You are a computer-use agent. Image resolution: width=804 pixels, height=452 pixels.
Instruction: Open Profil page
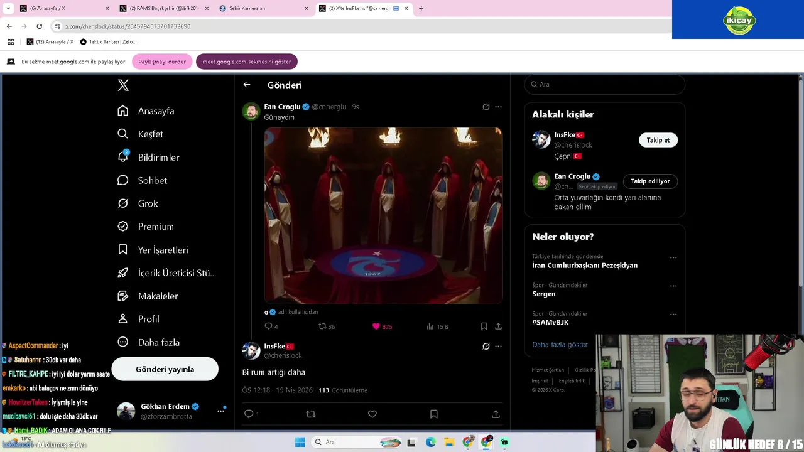coord(138,319)
